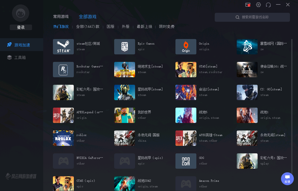Image resolution: width=298 pixels, height=191 pixels.
Task: Minimize the accelerator window
Action: [x=278, y=4]
